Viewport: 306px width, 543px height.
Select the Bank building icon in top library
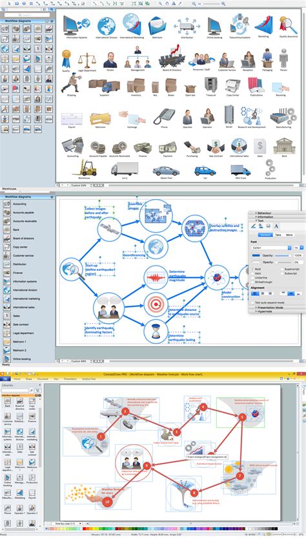coord(284,146)
